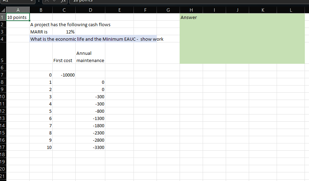Click the year 4 maintenance value -300
309x181 pixels.
90,104
